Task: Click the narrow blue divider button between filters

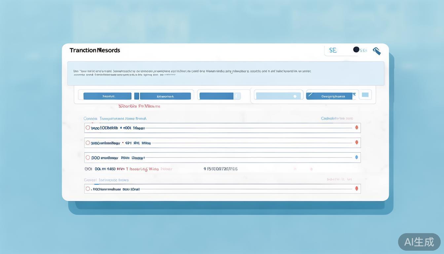Action: [136, 96]
